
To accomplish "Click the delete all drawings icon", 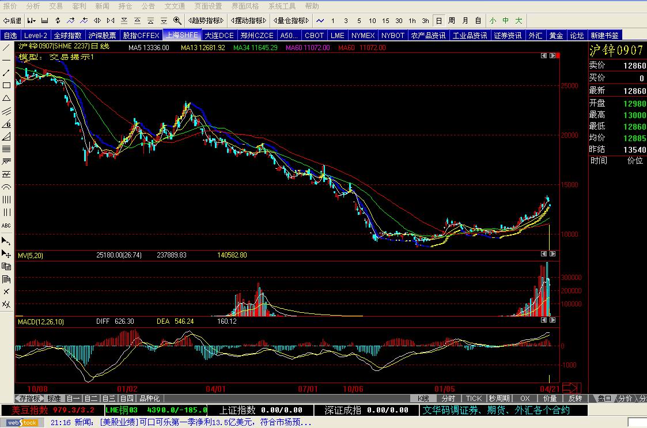I will (6, 305).
